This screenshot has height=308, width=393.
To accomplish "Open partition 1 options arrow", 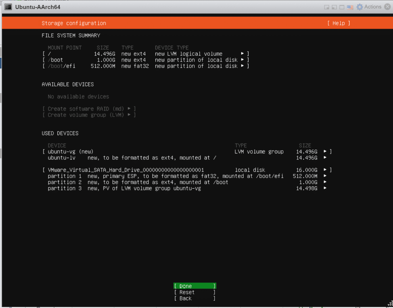I will tap(325, 176).
